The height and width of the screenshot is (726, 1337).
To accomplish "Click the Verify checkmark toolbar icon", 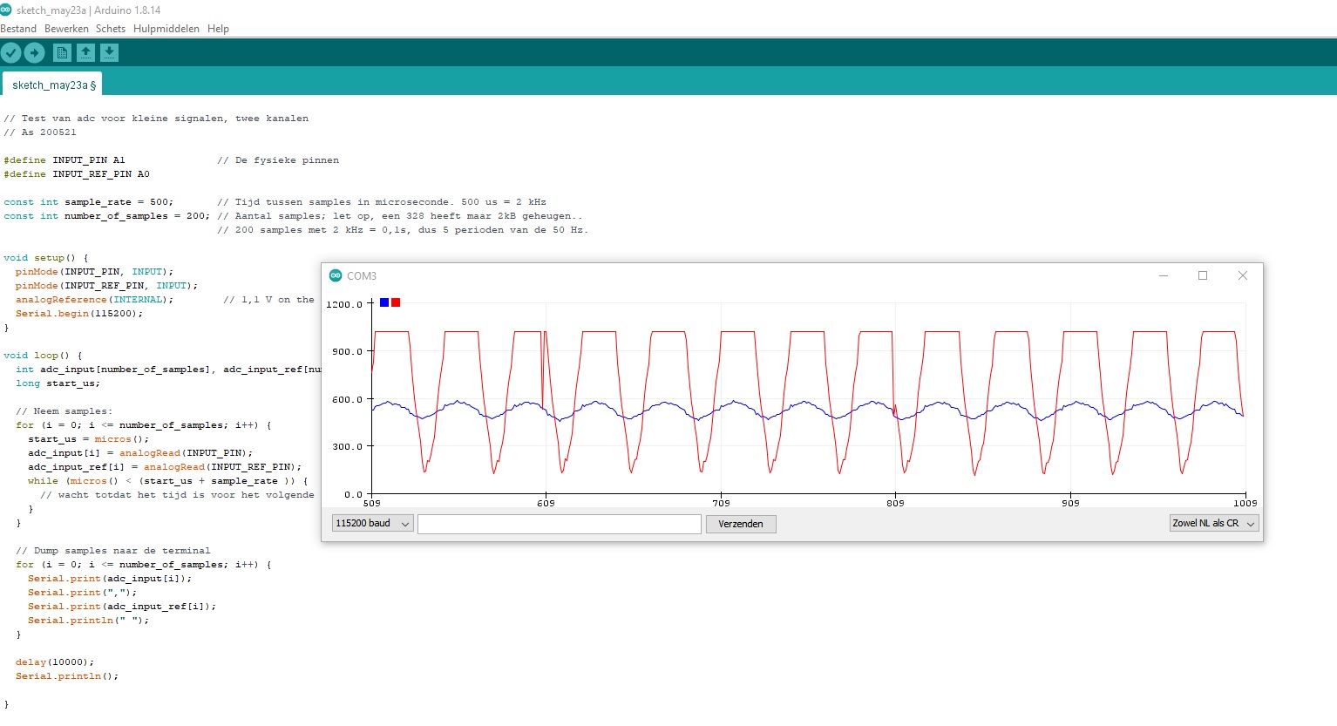I will [x=10, y=53].
